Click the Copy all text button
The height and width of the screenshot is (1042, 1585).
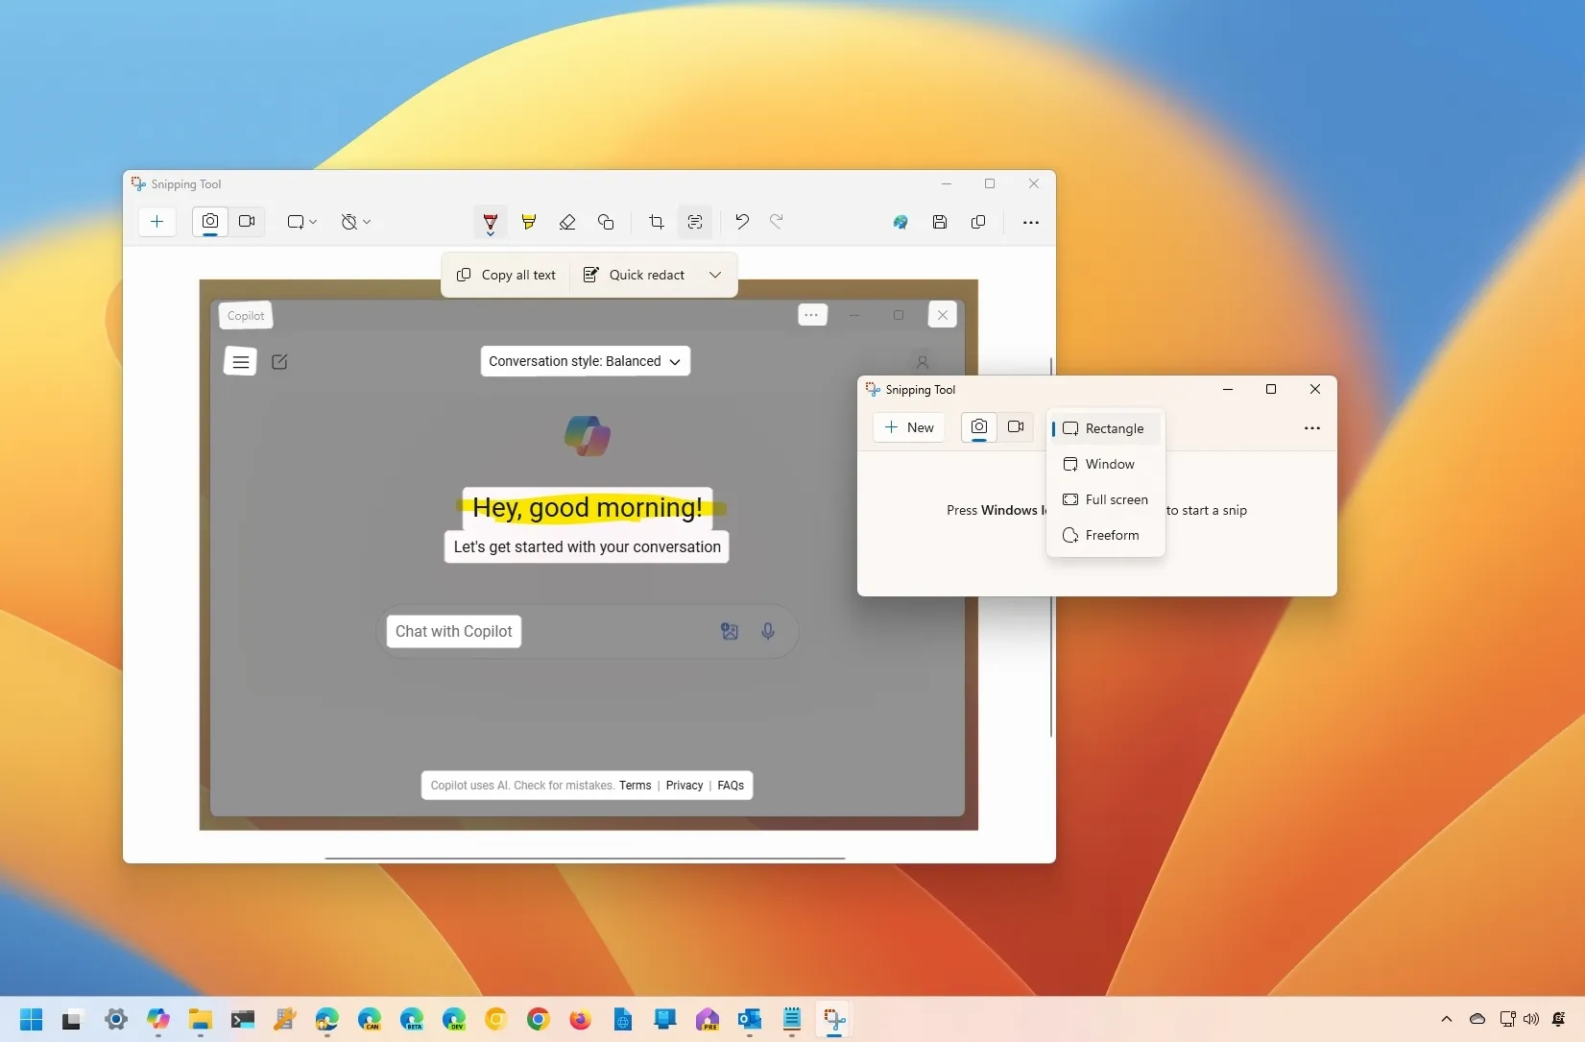click(506, 275)
